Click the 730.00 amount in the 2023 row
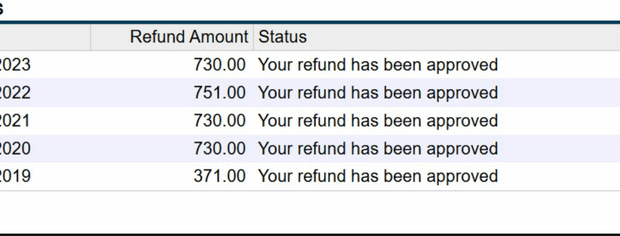The width and height of the screenshot is (620, 236). 219,65
